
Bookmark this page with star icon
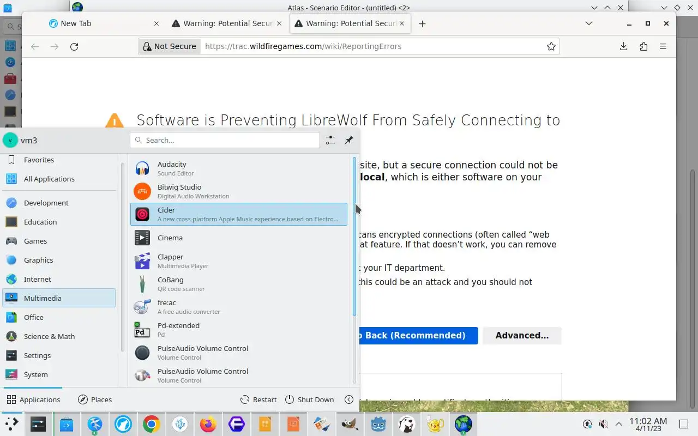551,46
